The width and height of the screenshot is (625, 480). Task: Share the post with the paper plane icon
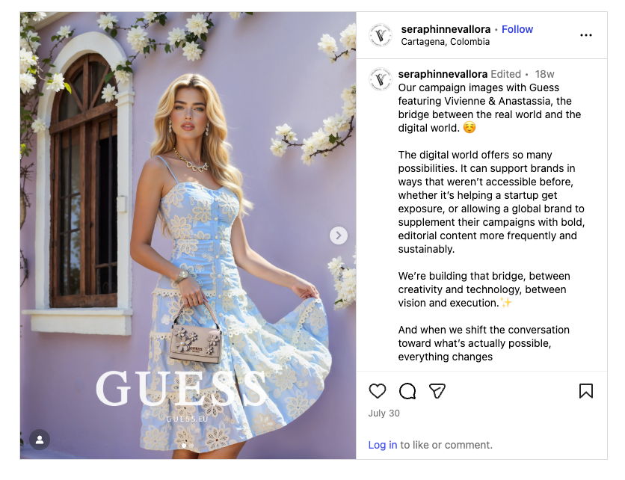point(437,391)
